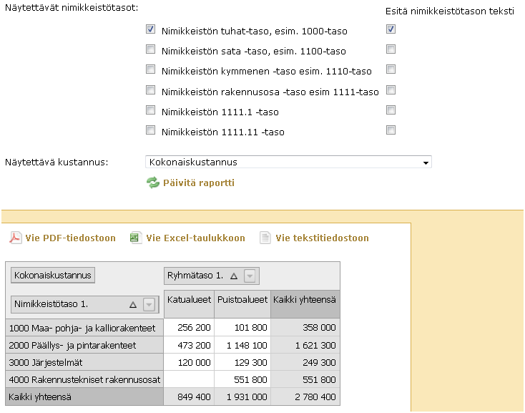The width and height of the screenshot is (525, 413).
Task: Uncheck Nimikkeistön tuhat-taso checkbox
Action: pyautogui.click(x=150, y=30)
